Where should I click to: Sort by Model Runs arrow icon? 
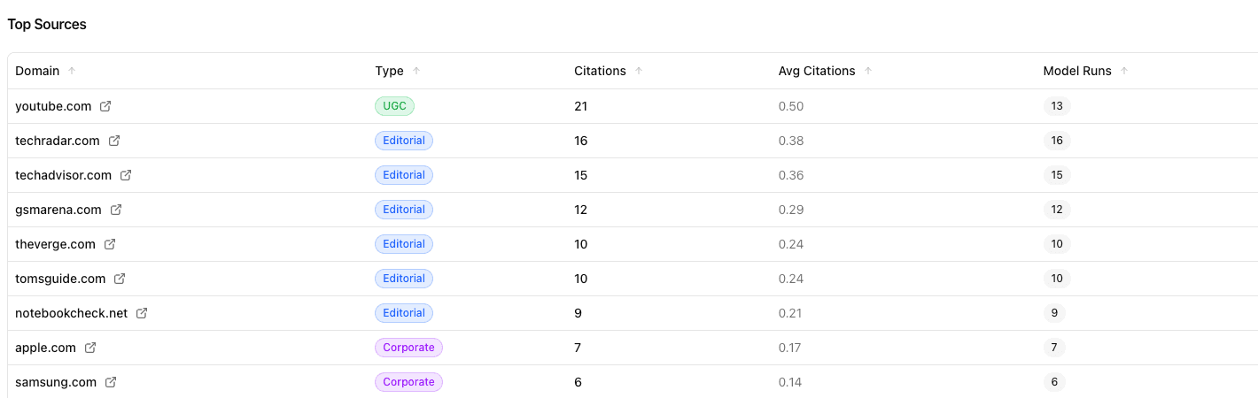coord(1124,71)
